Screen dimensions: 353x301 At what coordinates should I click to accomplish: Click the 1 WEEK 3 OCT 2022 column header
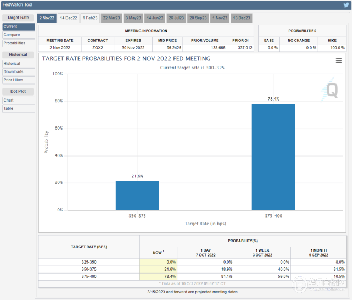(x=262, y=253)
